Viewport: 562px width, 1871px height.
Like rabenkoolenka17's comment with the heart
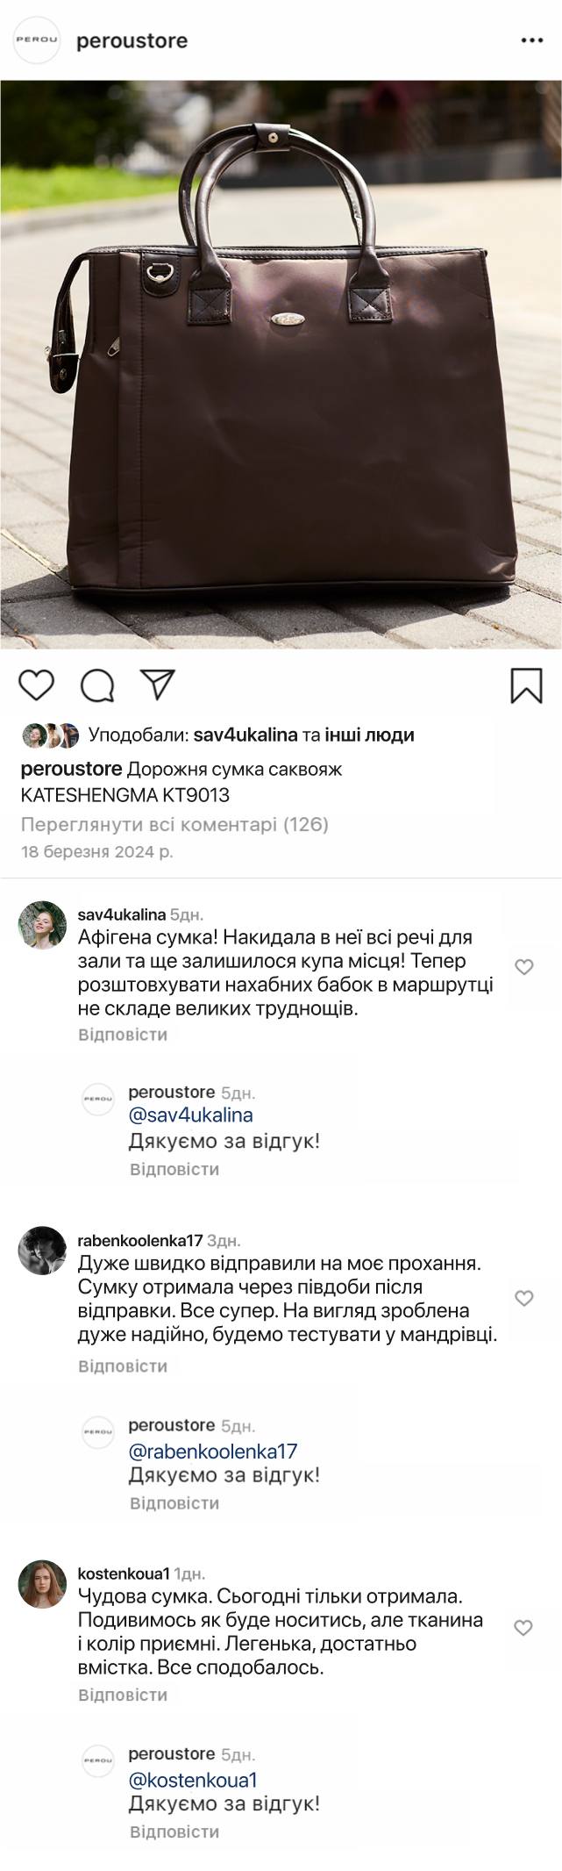point(523,1298)
